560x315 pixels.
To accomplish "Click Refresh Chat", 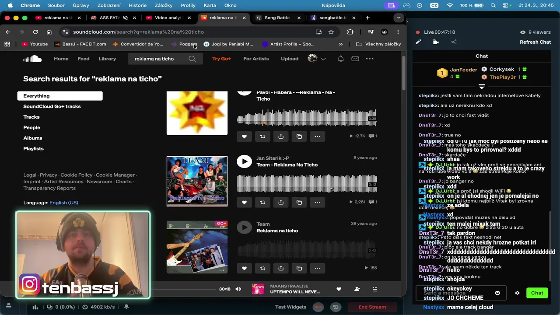I will click(535, 42).
